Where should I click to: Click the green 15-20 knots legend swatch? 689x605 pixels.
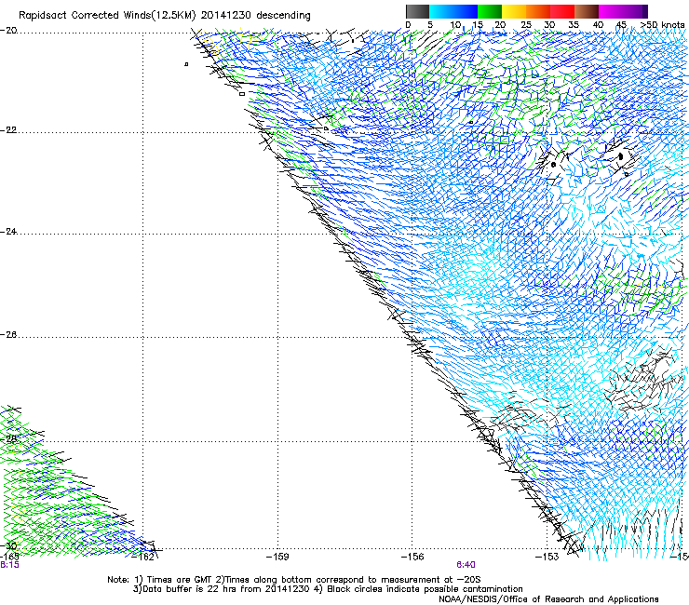click(x=490, y=11)
